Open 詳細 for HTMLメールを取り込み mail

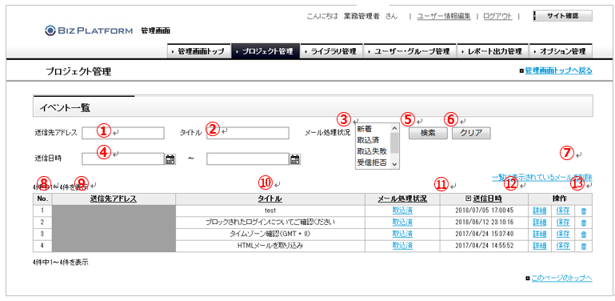pyautogui.click(x=540, y=246)
